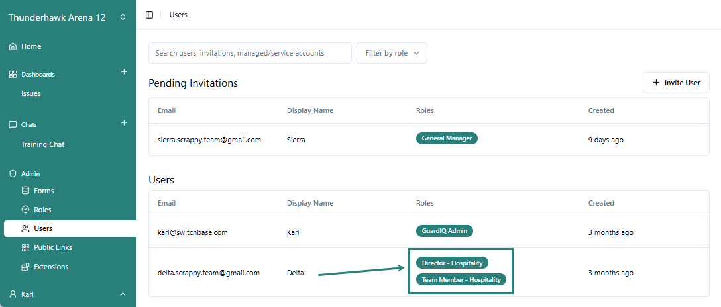The image size is (721, 307).
Task: Open the Issues dashboard
Action: [31, 93]
